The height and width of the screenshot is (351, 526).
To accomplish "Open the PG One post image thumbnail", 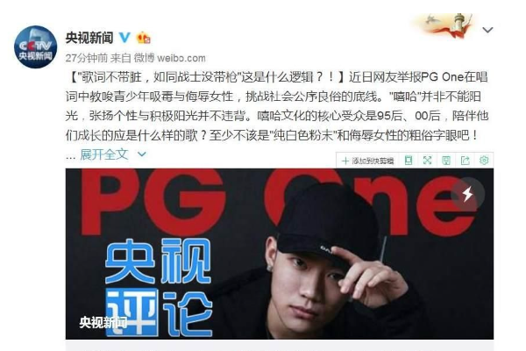I will click(x=280, y=254).
